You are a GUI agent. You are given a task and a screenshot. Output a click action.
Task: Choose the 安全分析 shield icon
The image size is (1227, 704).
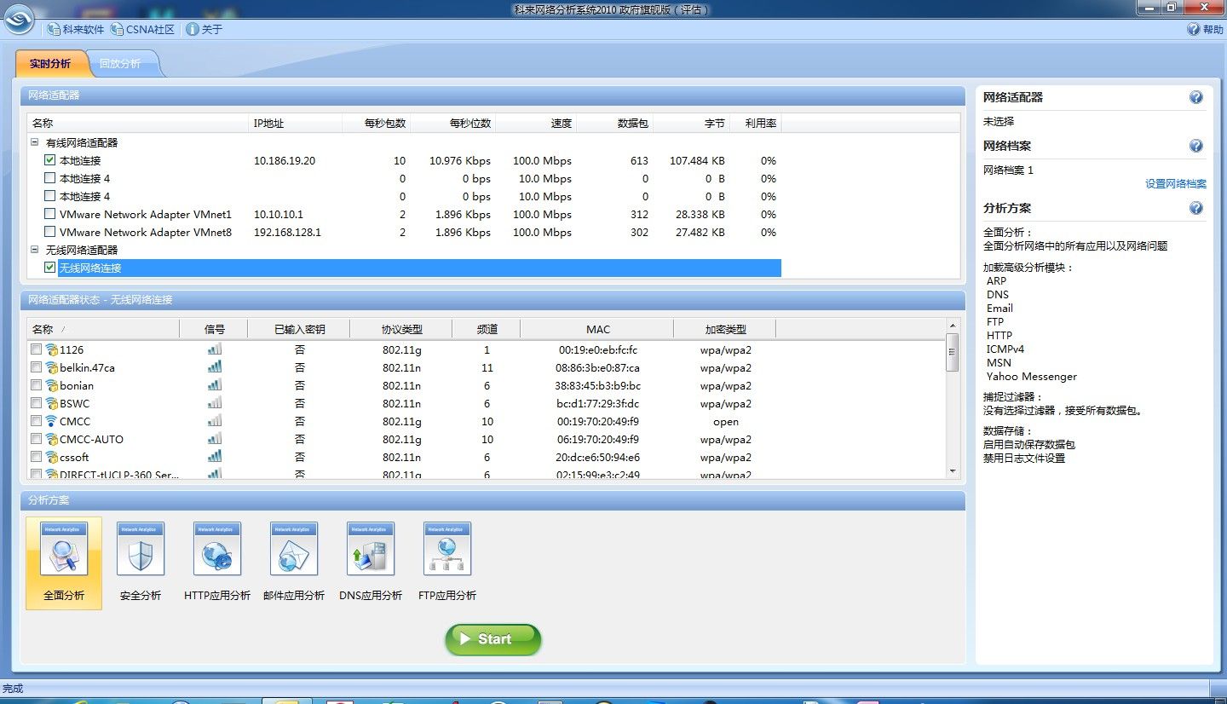(x=141, y=551)
